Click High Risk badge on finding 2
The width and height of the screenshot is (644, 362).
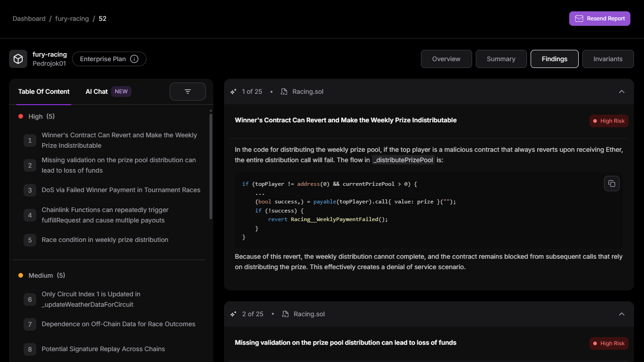609,343
